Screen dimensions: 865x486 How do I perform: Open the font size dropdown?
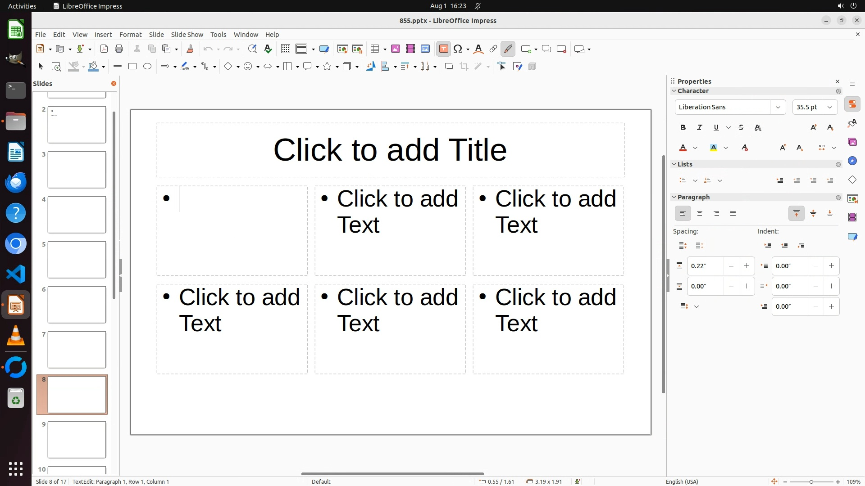(830, 107)
